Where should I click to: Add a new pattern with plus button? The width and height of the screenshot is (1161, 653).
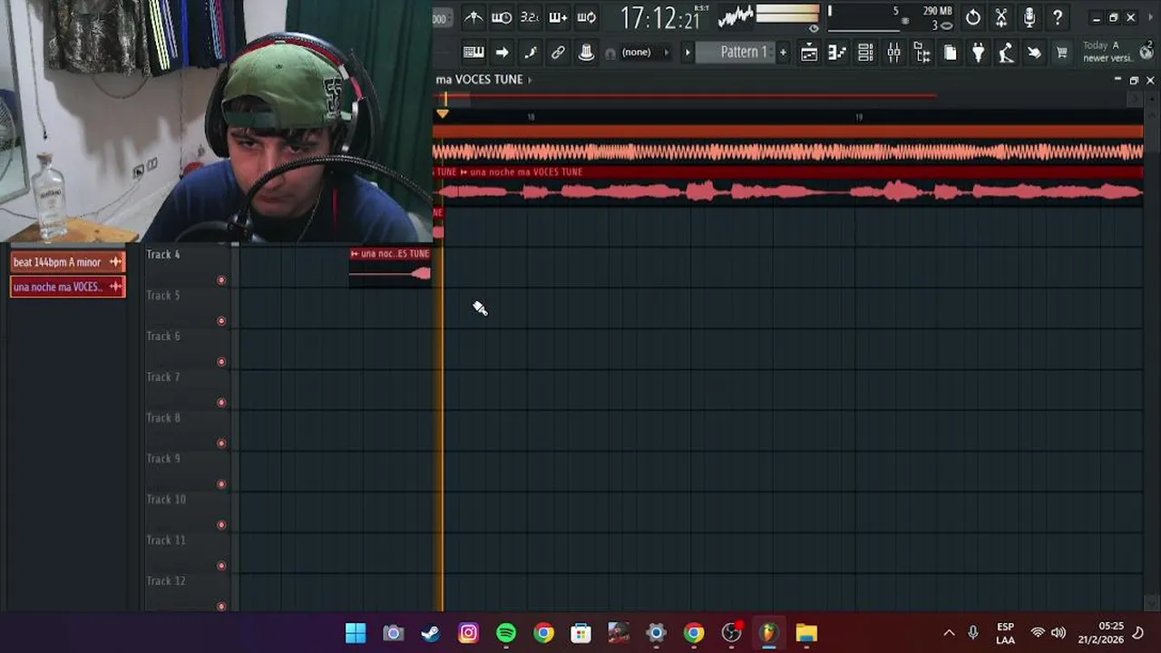tap(783, 53)
